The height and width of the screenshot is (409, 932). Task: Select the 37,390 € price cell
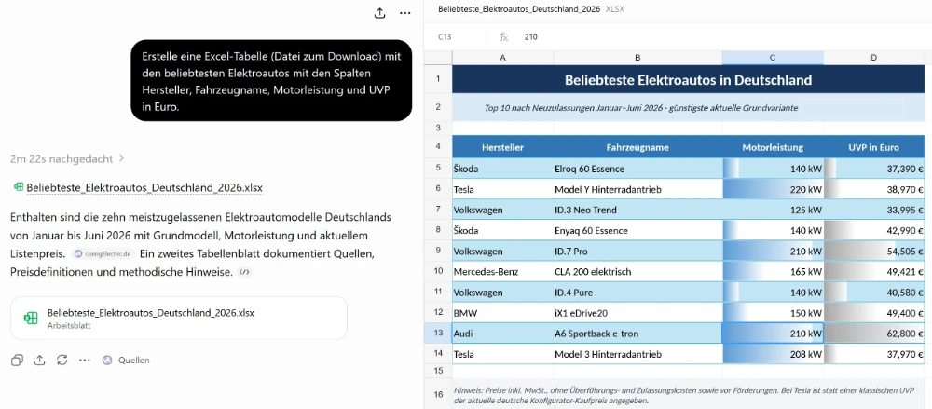(874, 169)
